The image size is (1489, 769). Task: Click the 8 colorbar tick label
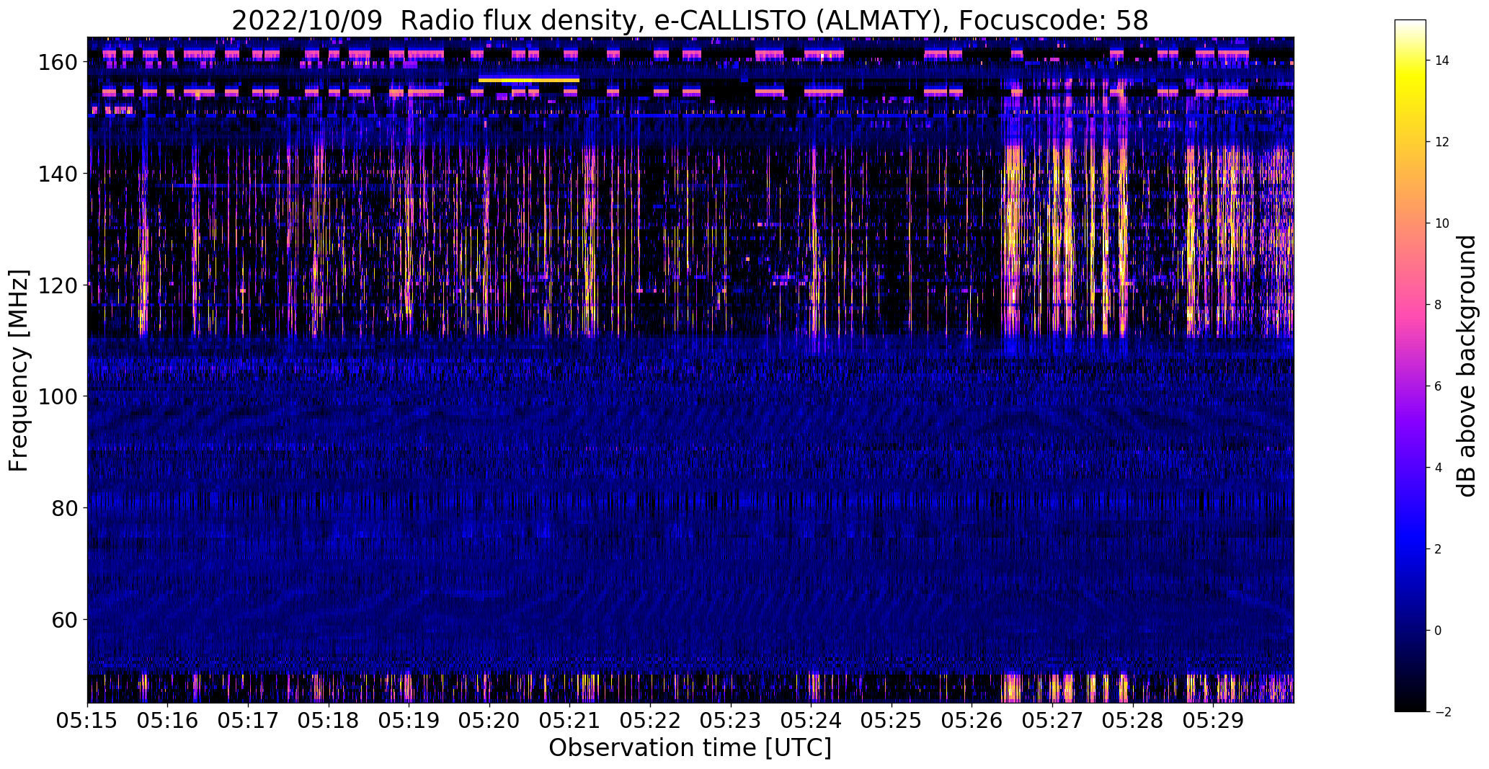1439,305
